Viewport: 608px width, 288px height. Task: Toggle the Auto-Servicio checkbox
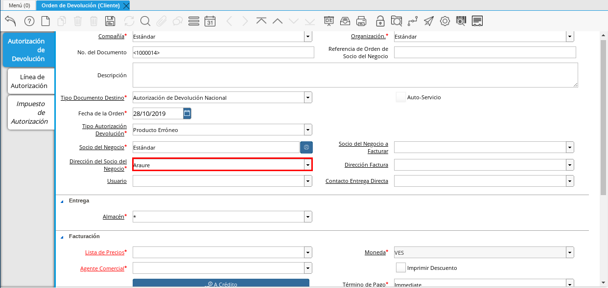pos(401,97)
